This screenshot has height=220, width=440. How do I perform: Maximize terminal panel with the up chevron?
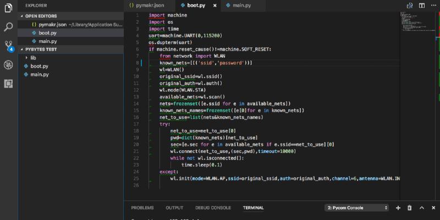click(421, 208)
